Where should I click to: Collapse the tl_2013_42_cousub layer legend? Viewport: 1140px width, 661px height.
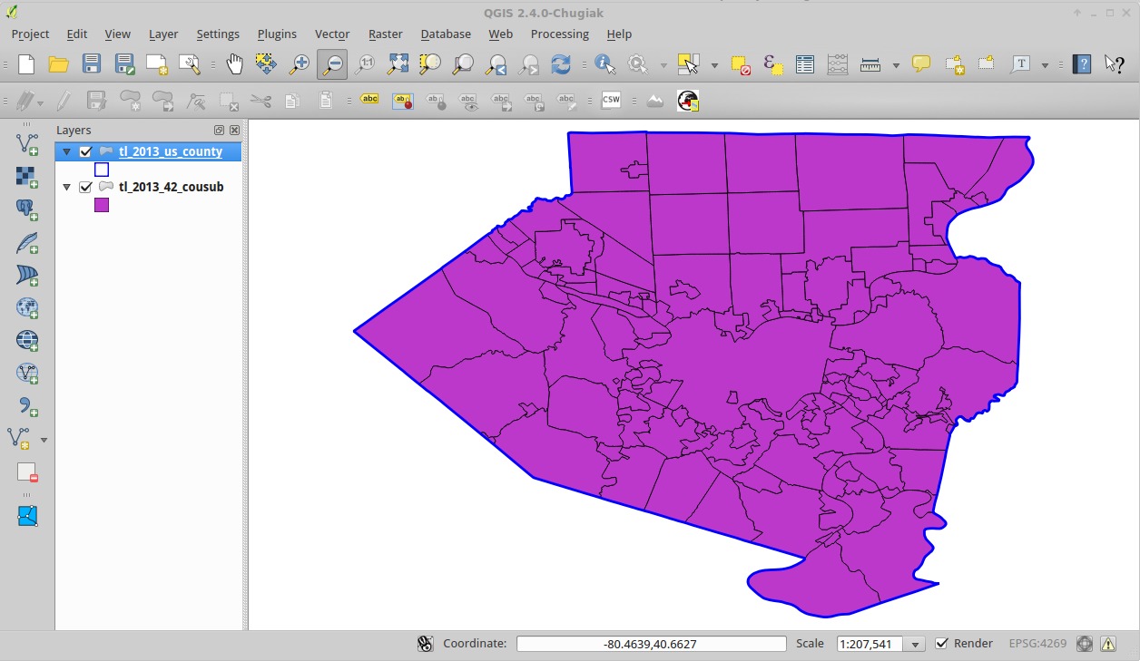(x=66, y=187)
